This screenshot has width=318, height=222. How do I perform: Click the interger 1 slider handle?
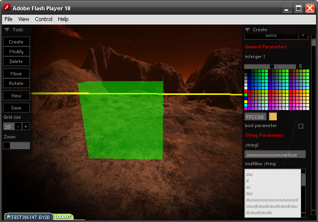point(272,67)
